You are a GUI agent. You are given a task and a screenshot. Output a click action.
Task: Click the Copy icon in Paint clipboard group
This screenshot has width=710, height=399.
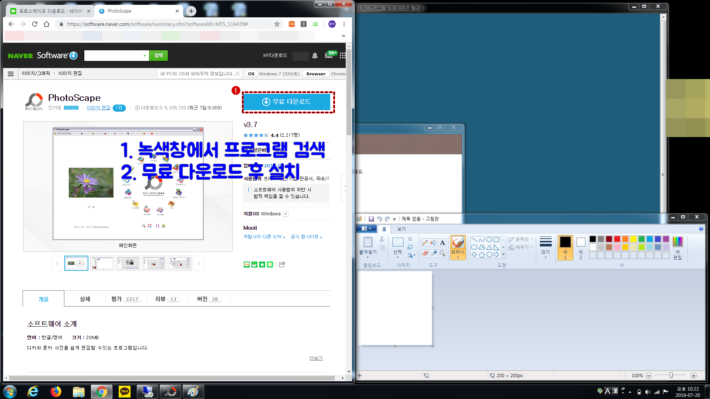coord(382,247)
